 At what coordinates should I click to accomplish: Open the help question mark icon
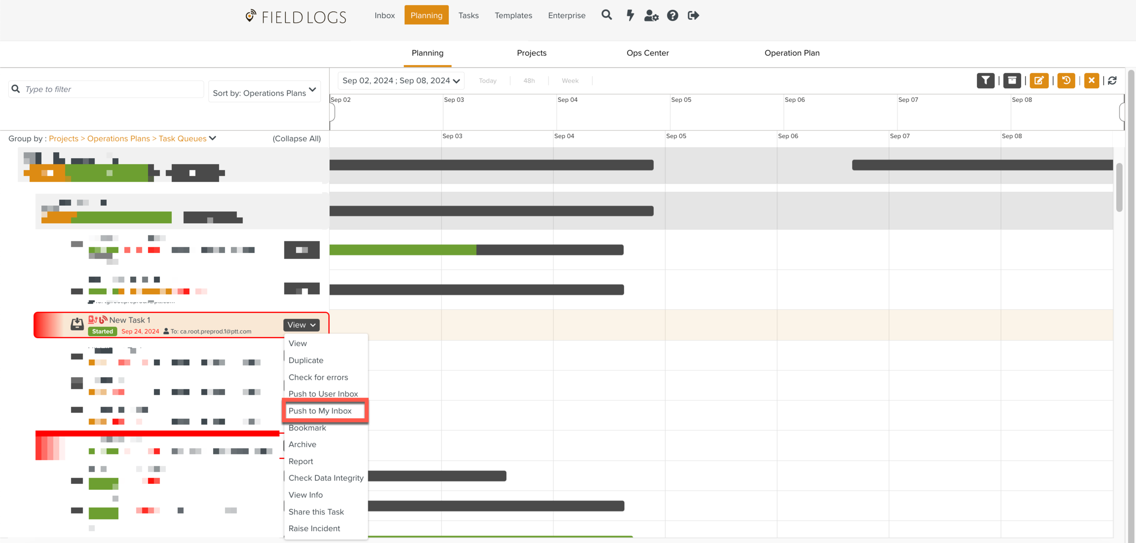672,15
